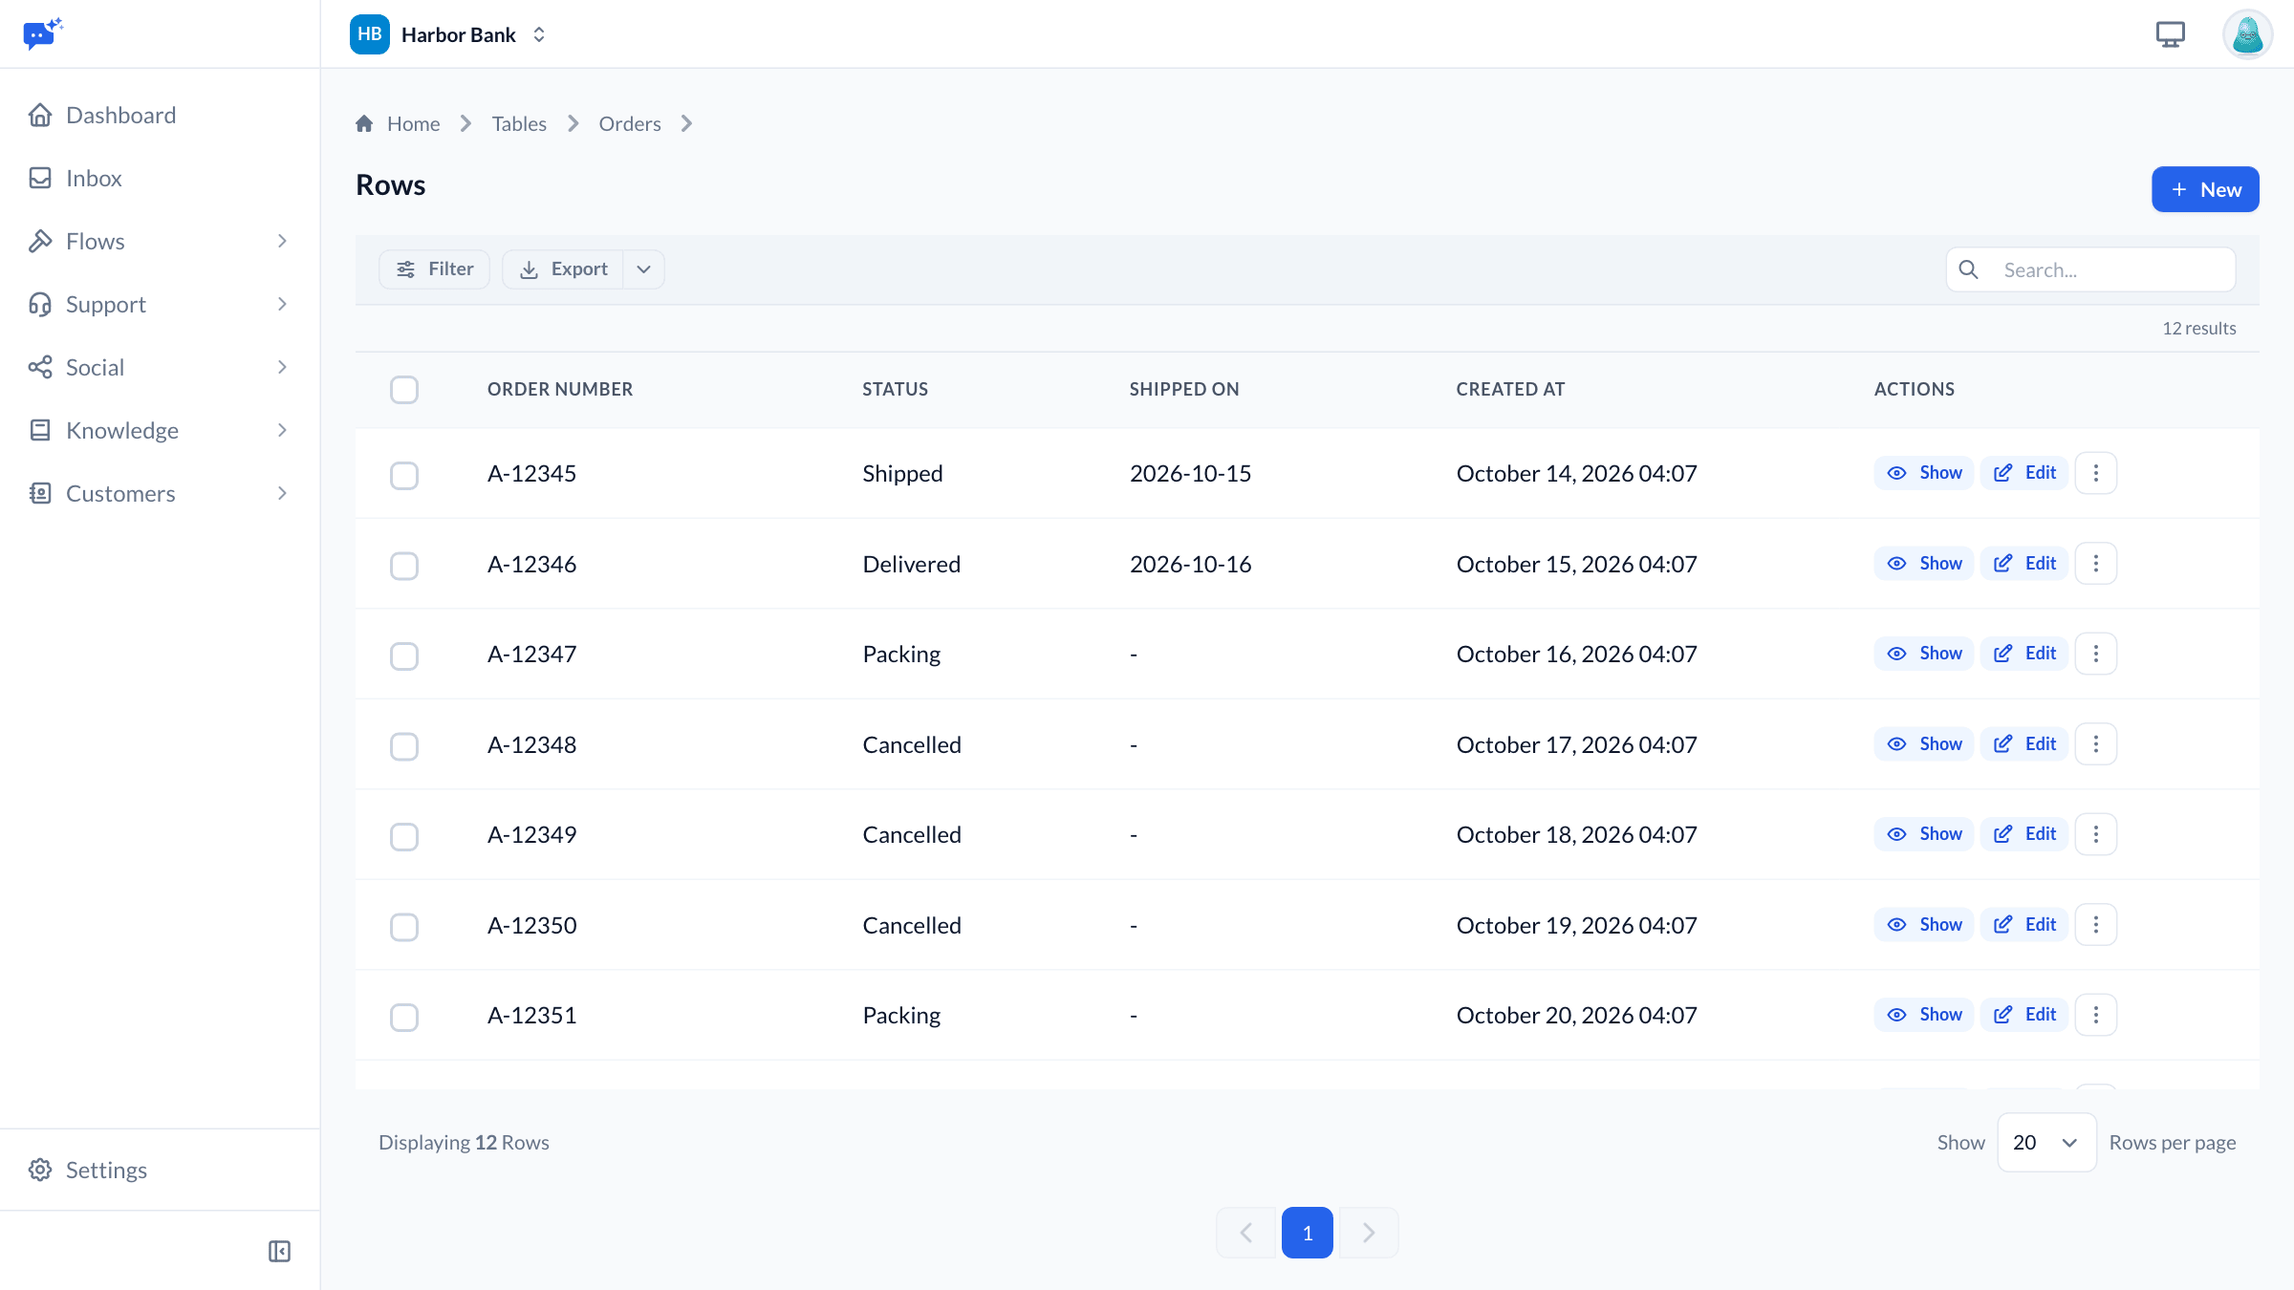Click the Home breadcrumb house icon
Viewport: 2294px width, 1290px height.
[x=364, y=123]
